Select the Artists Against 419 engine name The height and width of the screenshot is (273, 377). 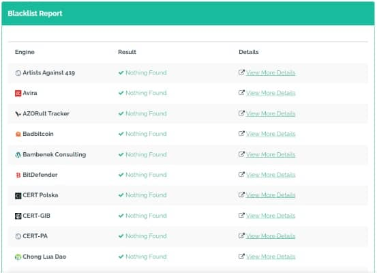(49, 73)
